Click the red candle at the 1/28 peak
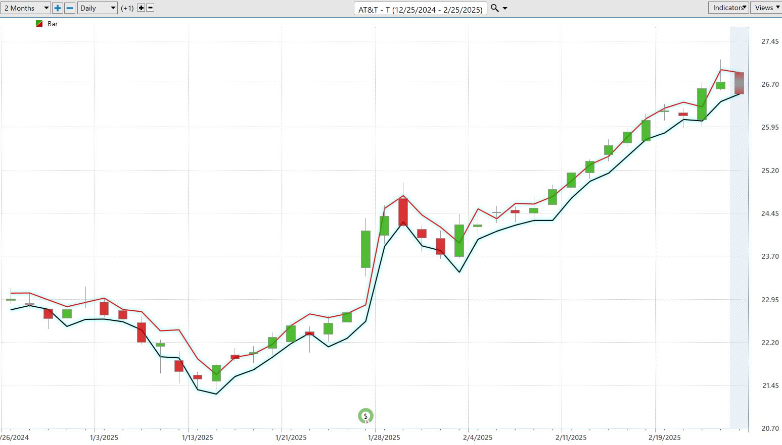Screen dimensions: 782x445 (403, 212)
